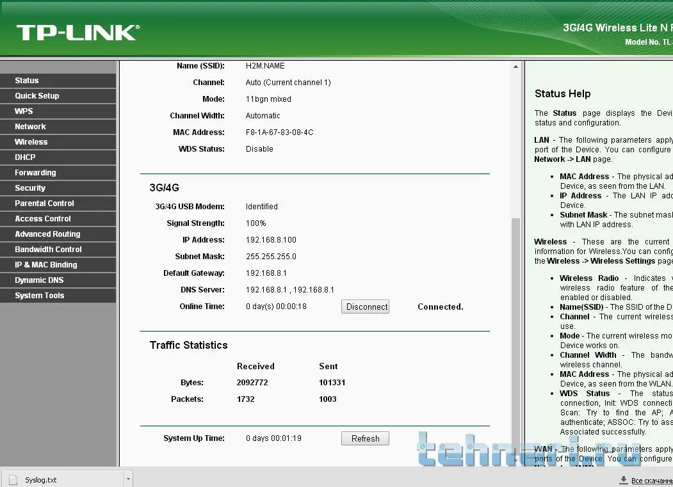Go to Parental Control
This screenshot has height=487, width=673.
[58, 204]
